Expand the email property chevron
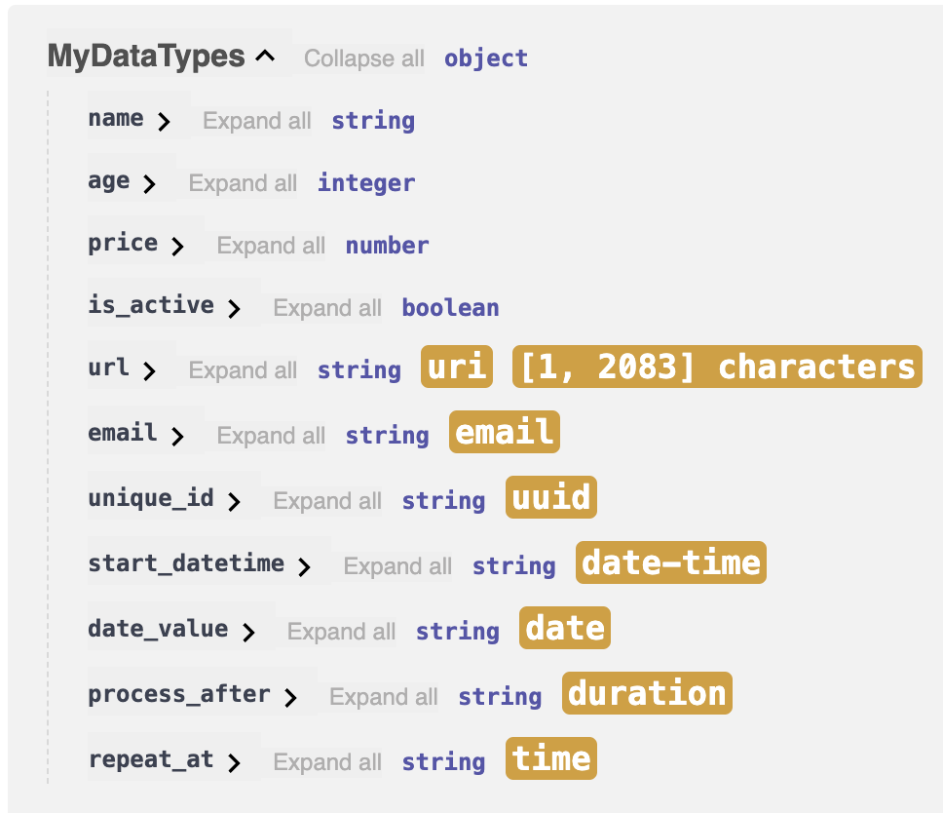The width and height of the screenshot is (943, 813). click(177, 437)
